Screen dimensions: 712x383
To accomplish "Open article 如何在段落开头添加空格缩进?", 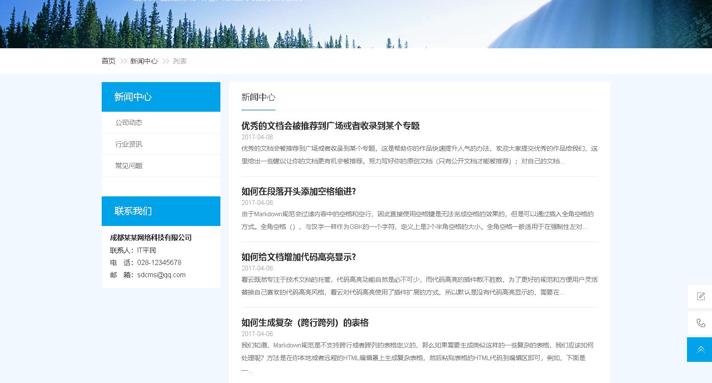I will pyautogui.click(x=299, y=191).
